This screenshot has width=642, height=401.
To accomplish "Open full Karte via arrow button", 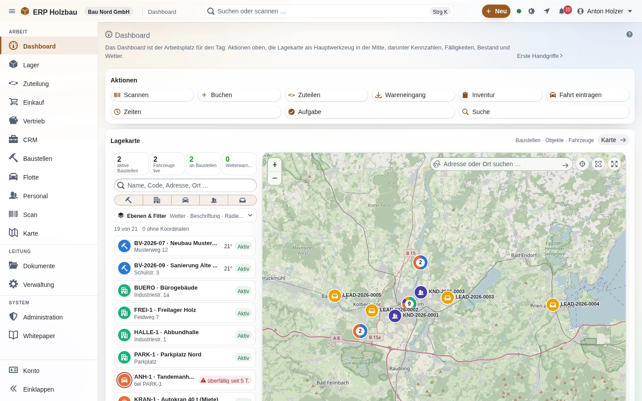I will click(x=613, y=140).
